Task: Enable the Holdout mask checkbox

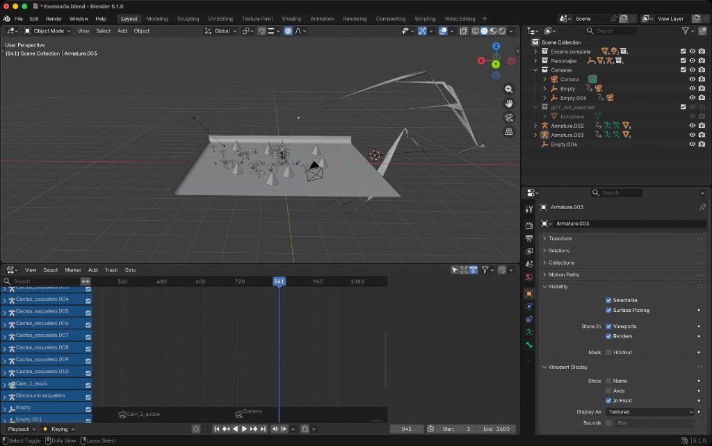Action: tap(608, 352)
